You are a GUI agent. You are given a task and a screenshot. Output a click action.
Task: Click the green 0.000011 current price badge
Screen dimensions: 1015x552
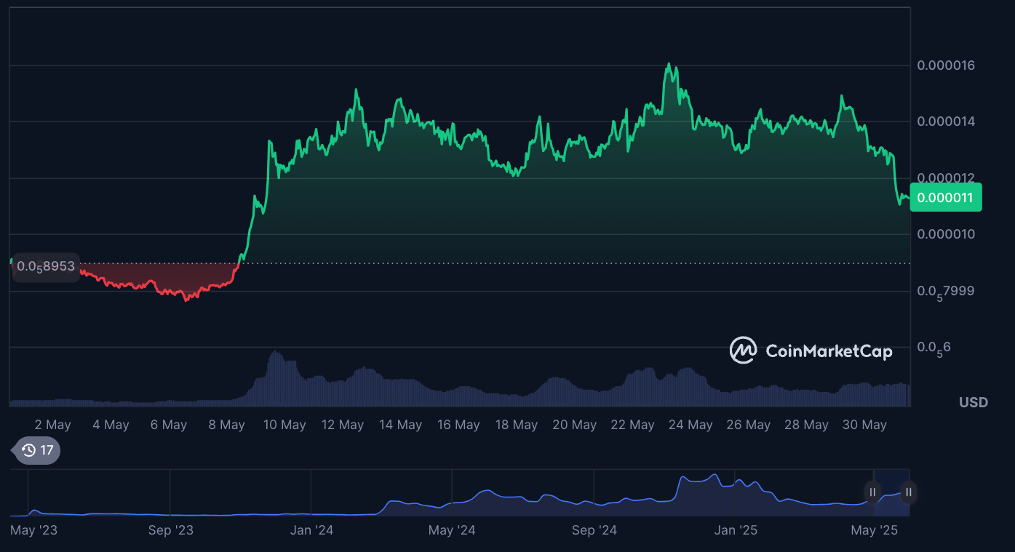[x=946, y=196]
